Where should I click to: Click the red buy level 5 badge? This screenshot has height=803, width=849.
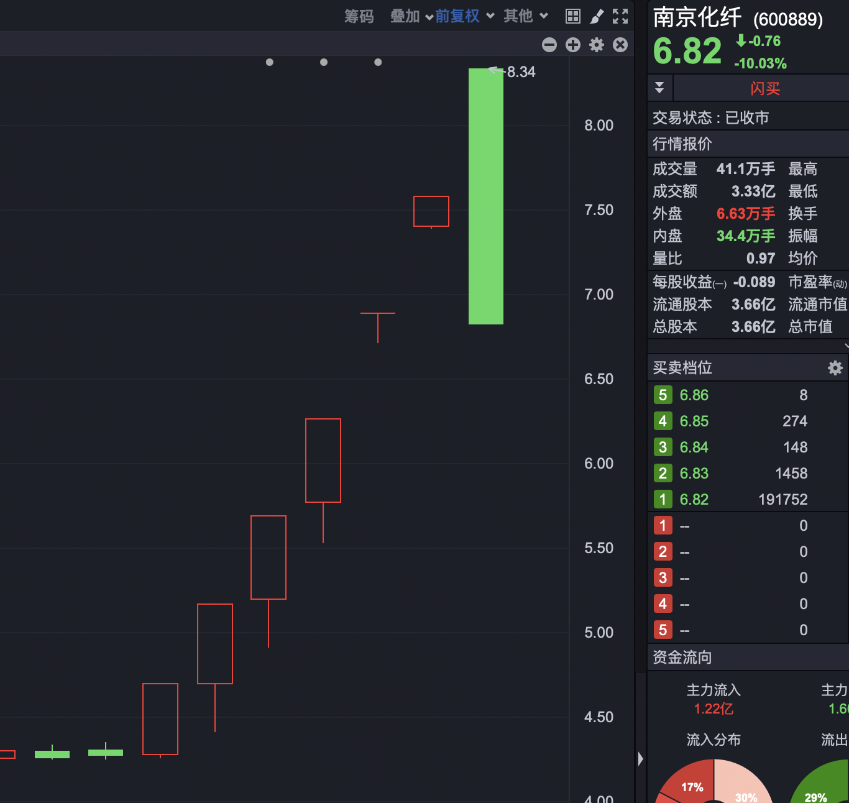pos(663,630)
